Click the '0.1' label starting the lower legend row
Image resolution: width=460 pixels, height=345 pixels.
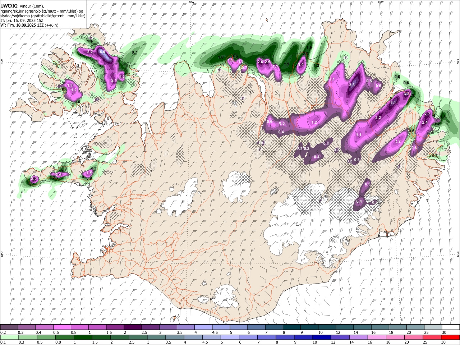click(3, 342)
